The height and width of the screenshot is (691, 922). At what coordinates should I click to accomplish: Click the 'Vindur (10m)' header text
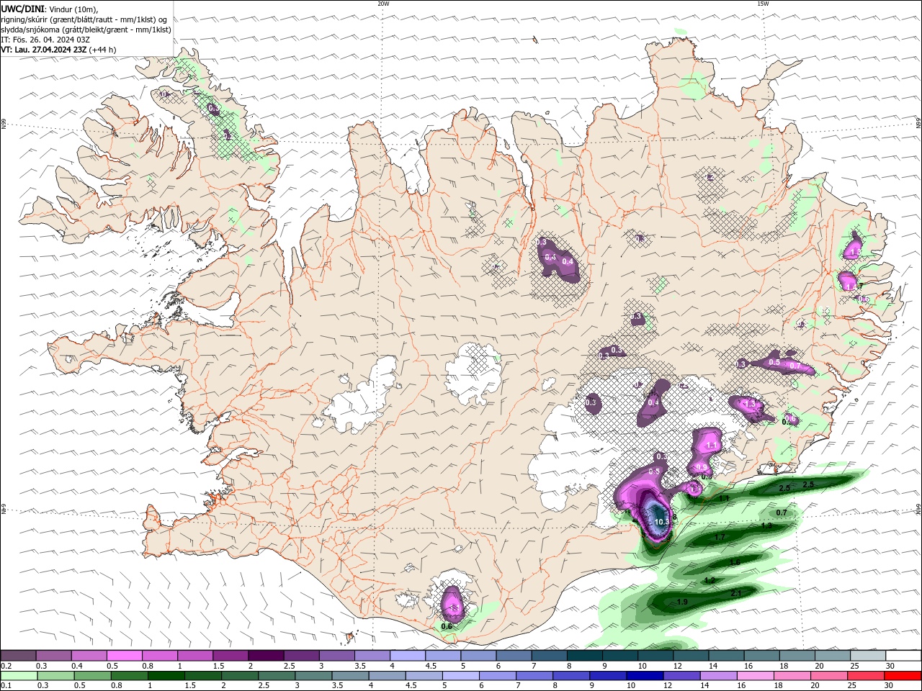click(x=74, y=9)
